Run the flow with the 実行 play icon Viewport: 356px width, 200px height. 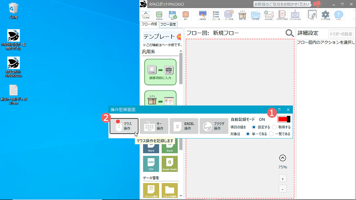[x=186, y=15]
